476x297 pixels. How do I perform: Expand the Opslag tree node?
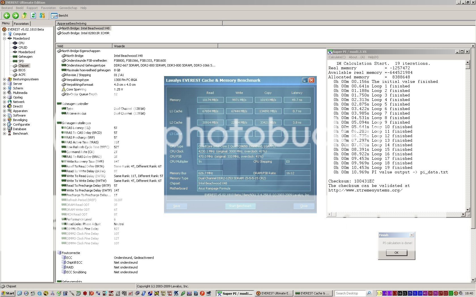click(x=5, y=97)
